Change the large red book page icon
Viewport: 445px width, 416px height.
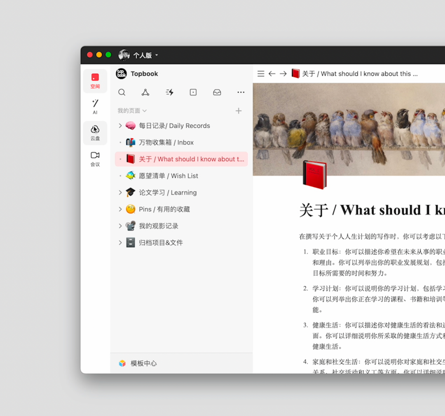coord(315,175)
